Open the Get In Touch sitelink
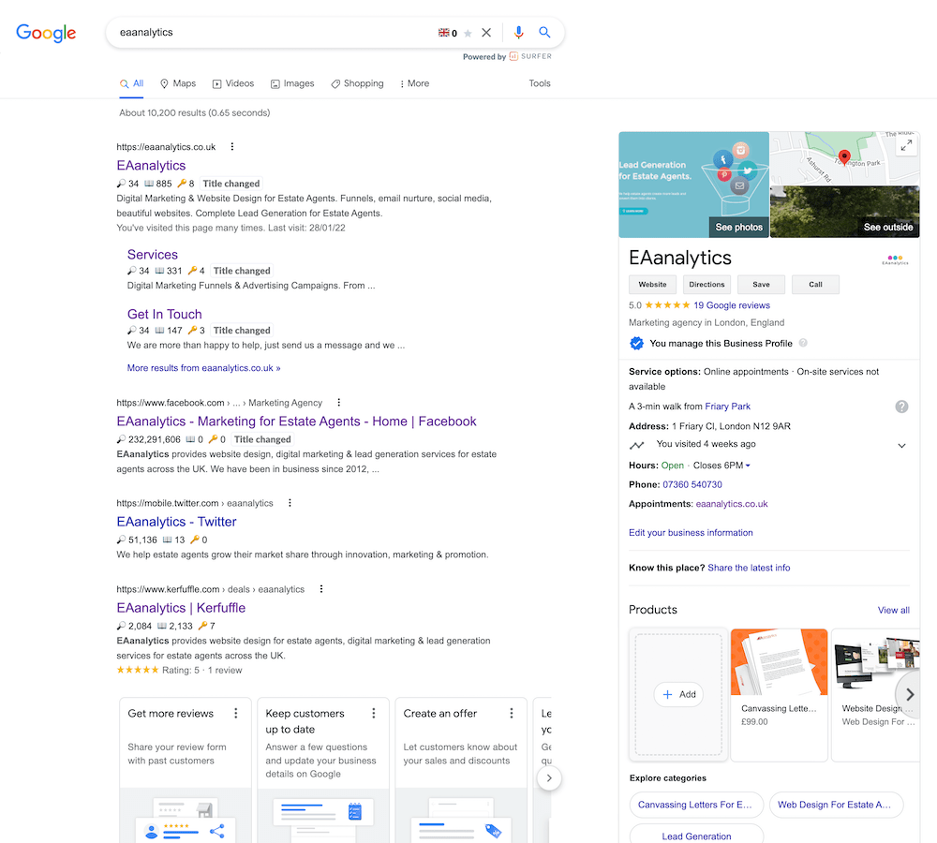Viewport: 937px width, 843px height. pos(164,315)
